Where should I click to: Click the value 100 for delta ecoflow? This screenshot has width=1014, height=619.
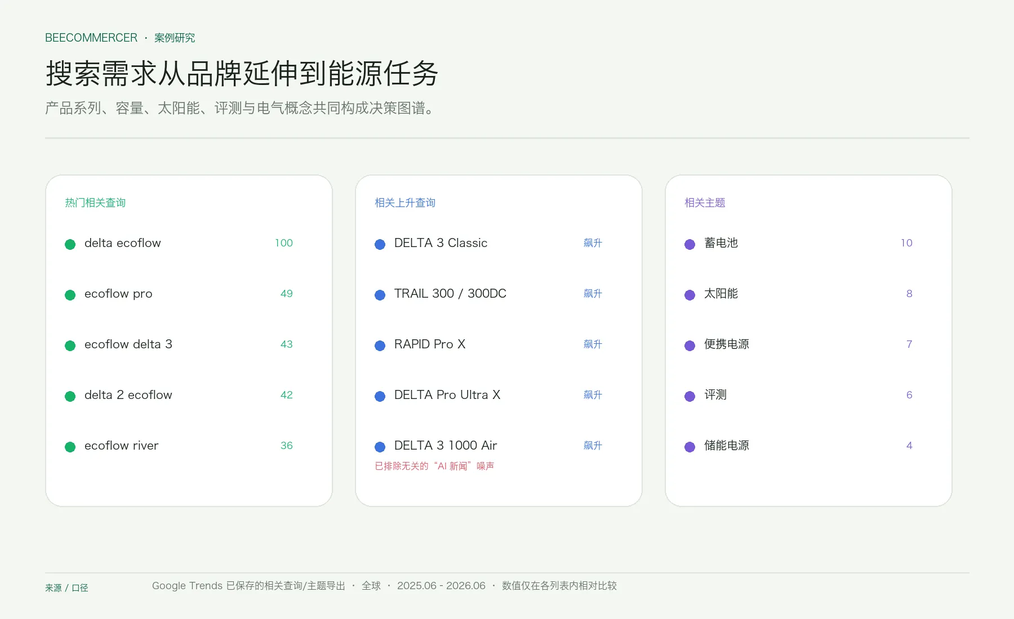pyautogui.click(x=284, y=243)
